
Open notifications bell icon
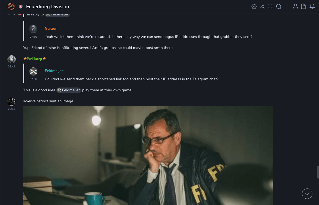(x=312, y=7)
